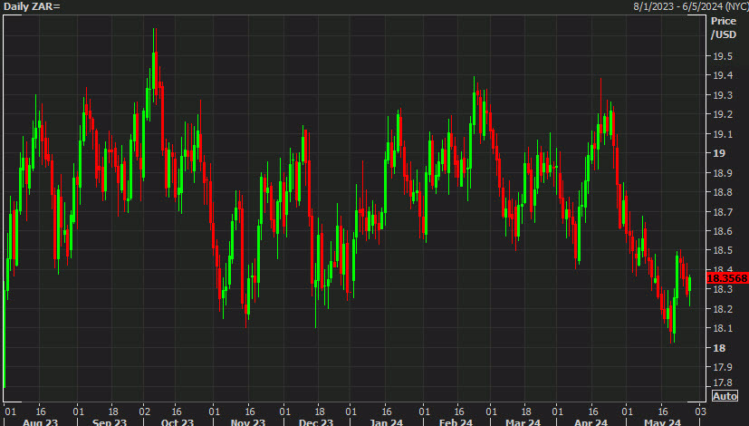Viewport: 749px width, 426px height.
Task: Click the 19.3 price axis value
Action: [723, 95]
